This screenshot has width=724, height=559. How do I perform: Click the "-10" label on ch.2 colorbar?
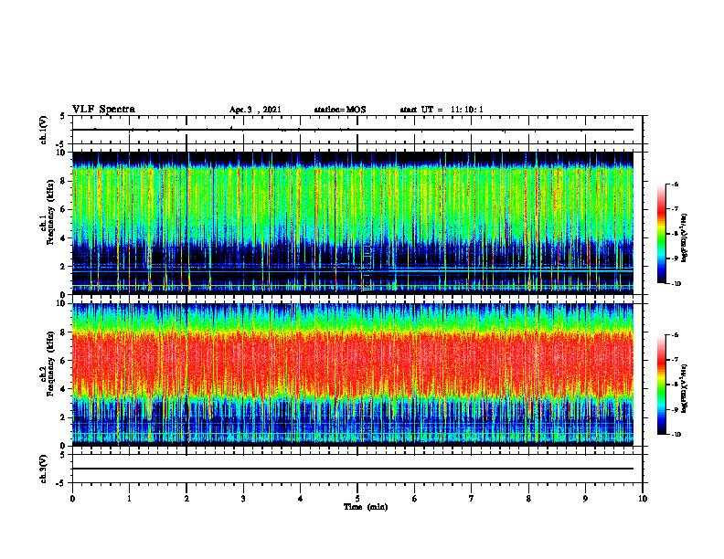(676, 435)
